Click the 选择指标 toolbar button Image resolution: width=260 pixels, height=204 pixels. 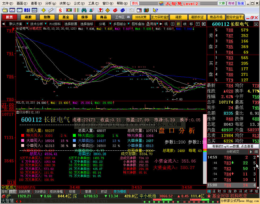(x=87, y=24)
